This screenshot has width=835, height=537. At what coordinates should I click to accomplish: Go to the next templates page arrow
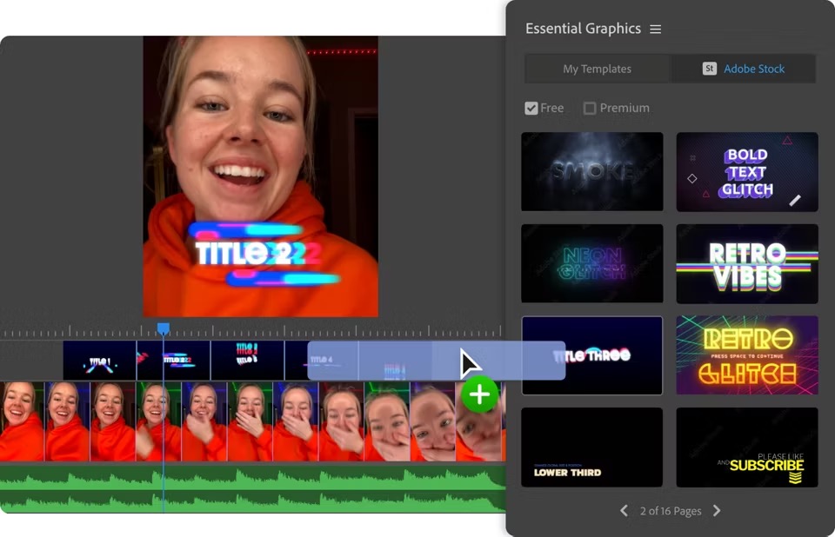[x=717, y=511]
